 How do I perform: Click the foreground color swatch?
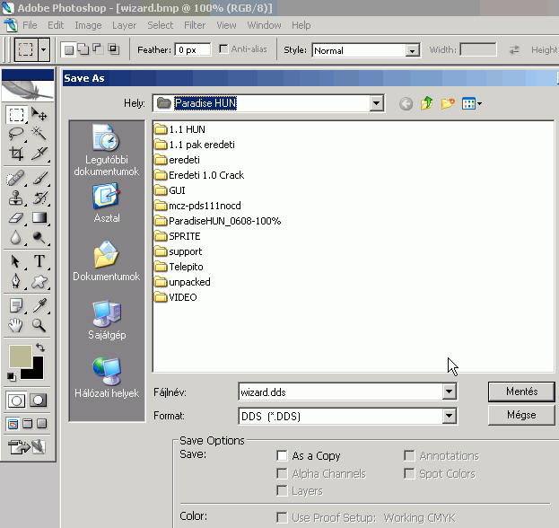[20, 356]
